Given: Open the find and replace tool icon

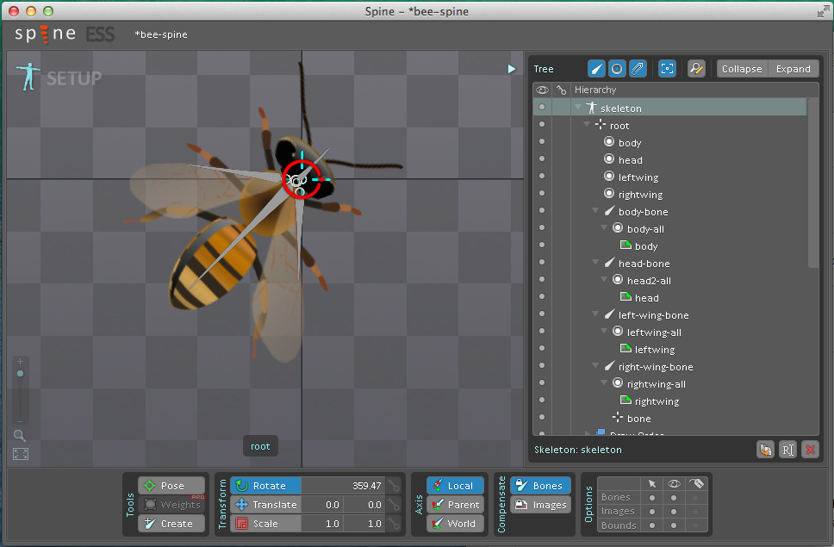Looking at the screenshot, I should pos(696,69).
